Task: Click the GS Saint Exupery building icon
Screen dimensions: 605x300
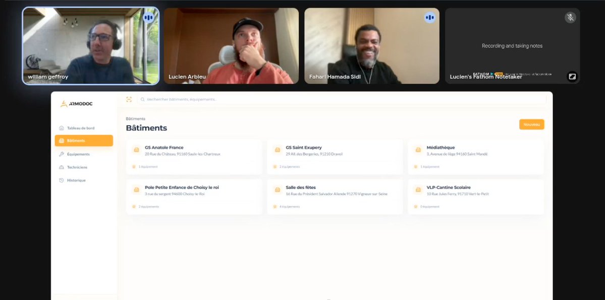Action: pyautogui.click(x=277, y=150)
